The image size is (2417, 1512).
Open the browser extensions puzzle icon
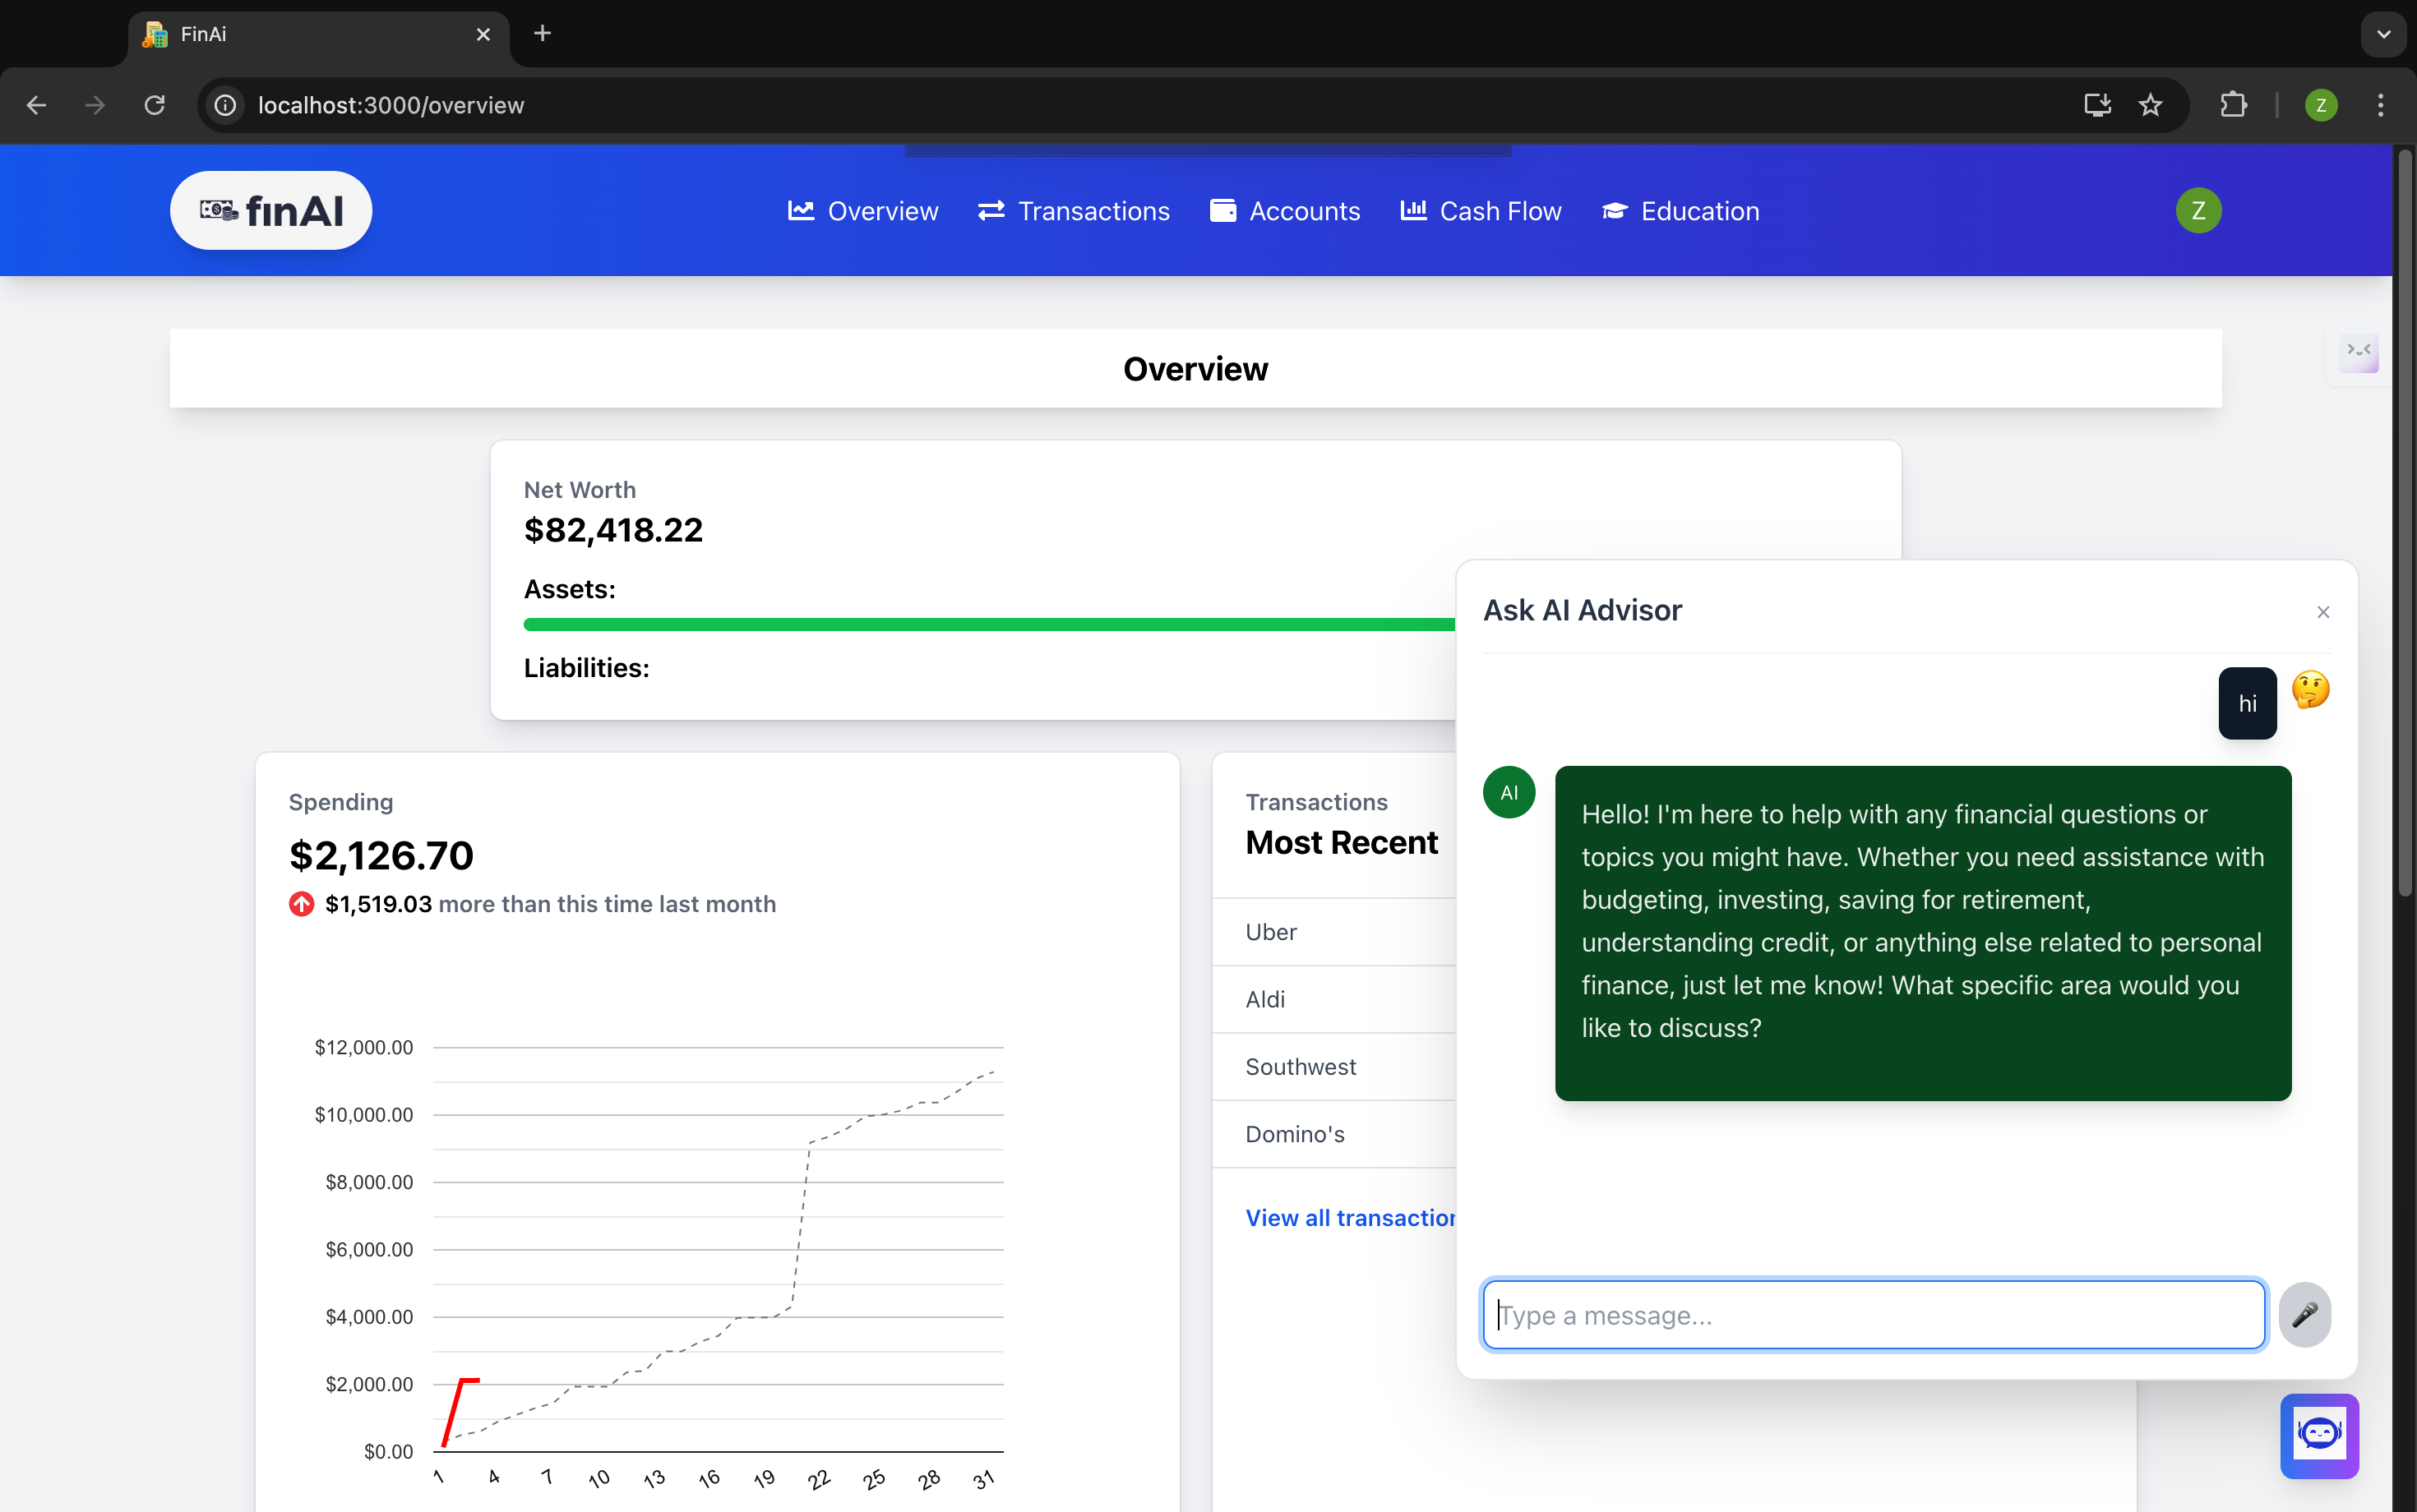tap(2233, 105)
